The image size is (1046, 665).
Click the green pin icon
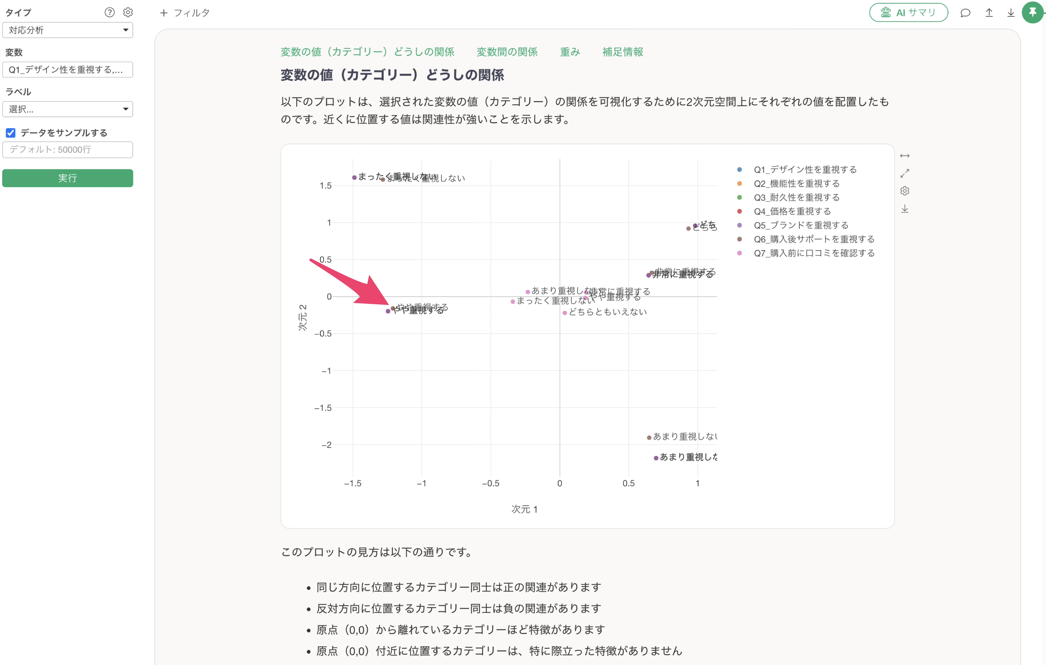[1032, 12]
